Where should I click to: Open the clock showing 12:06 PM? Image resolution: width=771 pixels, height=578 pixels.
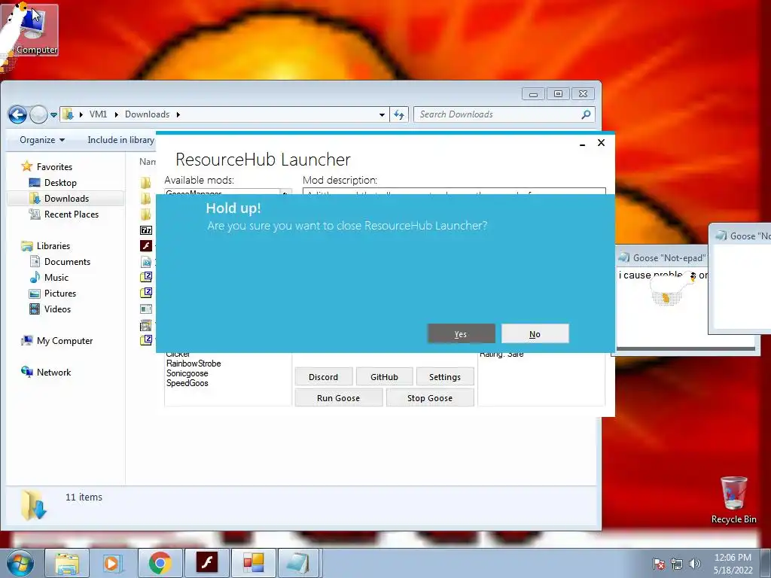(x=733, y=563)
